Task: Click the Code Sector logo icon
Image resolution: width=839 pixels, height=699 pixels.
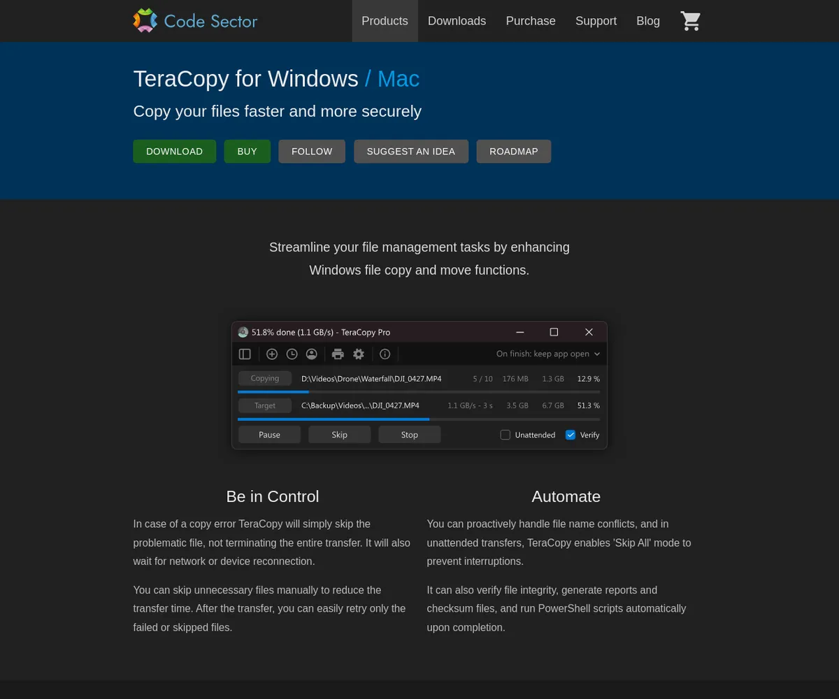Action: tap(145, 21)
